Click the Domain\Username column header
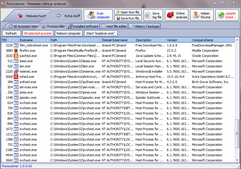The width and height of the screenshot is (241, 169). 118,40
